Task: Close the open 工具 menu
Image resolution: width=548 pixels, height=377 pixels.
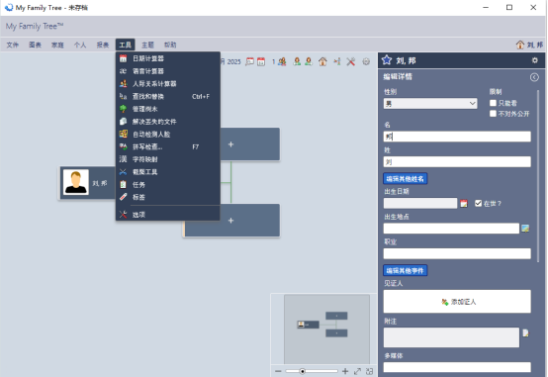Action: click(x=125, y=45)
